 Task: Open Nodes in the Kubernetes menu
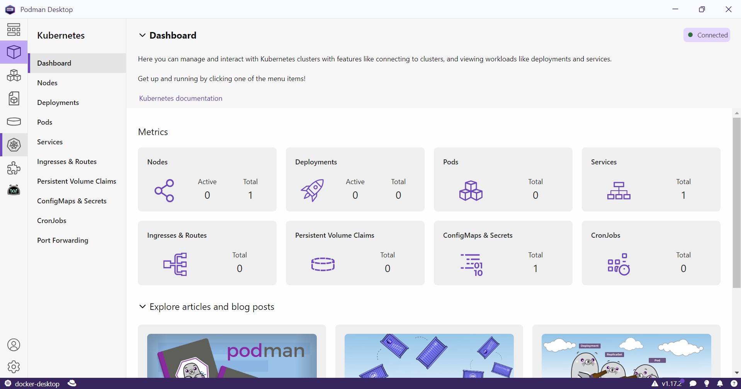point(77,83)
